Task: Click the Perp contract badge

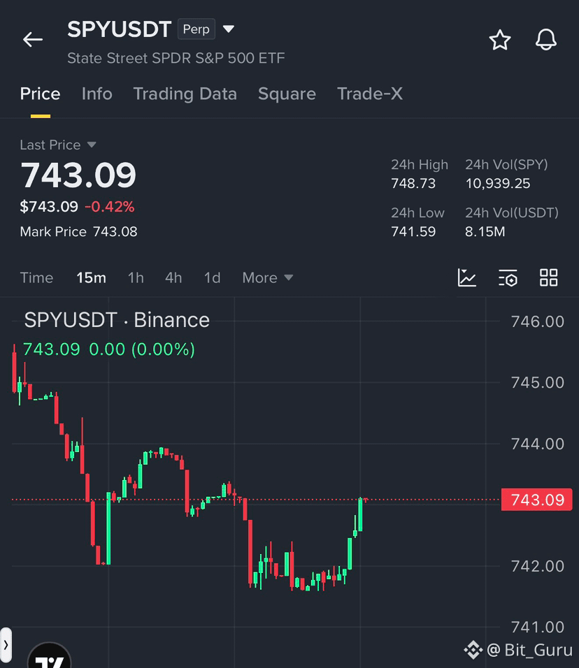Action: click(x=196, y=29)
